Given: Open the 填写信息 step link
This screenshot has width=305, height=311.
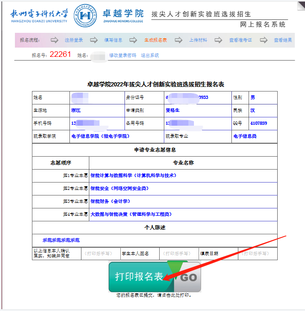Looking at the screenshot, I should (x=113, y=40).
